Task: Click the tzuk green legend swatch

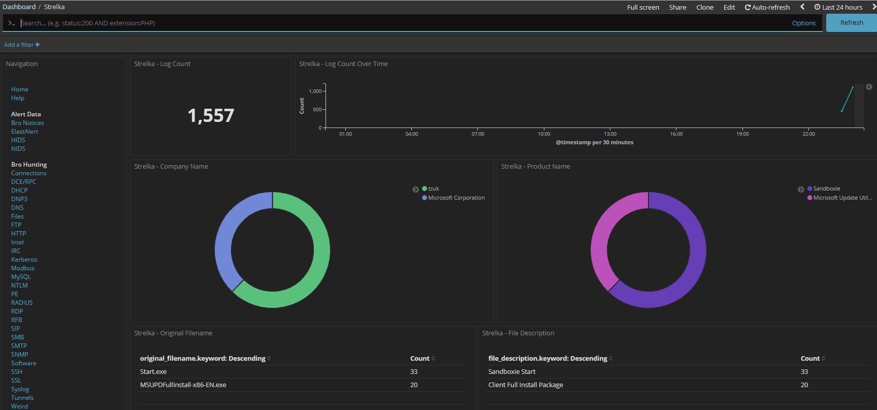Action: point(425,188)
